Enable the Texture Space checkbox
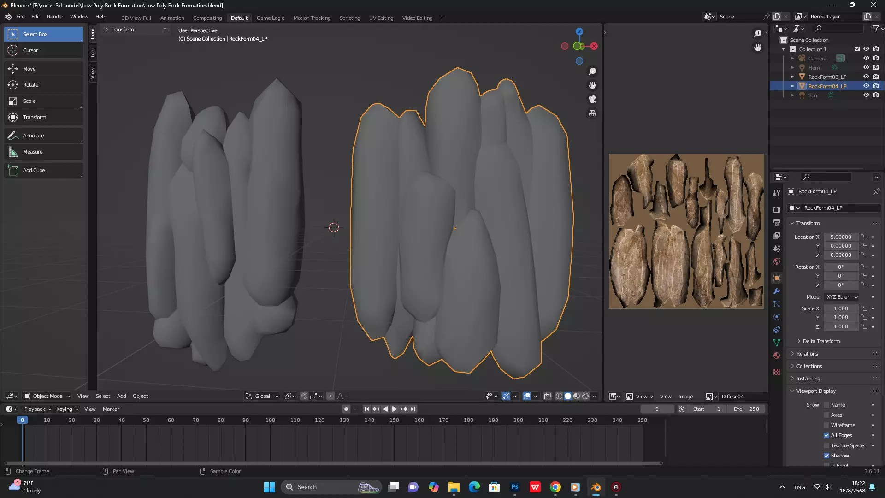885x498 pixels. pos(826,445)
